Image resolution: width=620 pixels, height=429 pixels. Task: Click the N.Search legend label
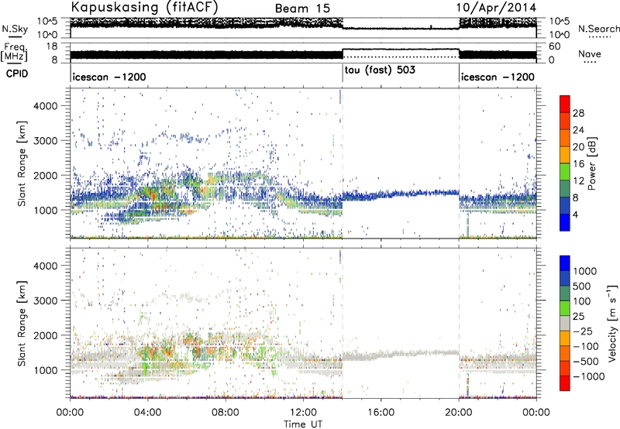tap(599, 29)
